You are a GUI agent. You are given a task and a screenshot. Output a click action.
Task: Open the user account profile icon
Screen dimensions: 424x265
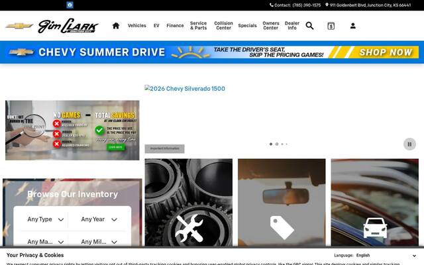pyautogui.click(x=352, y=26)
